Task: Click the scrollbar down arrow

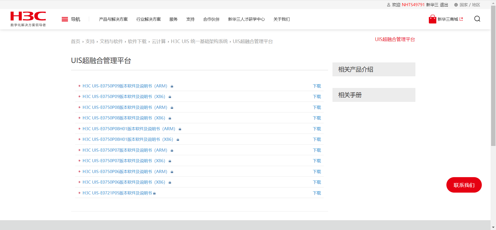Action: click(x=493, y=227)
